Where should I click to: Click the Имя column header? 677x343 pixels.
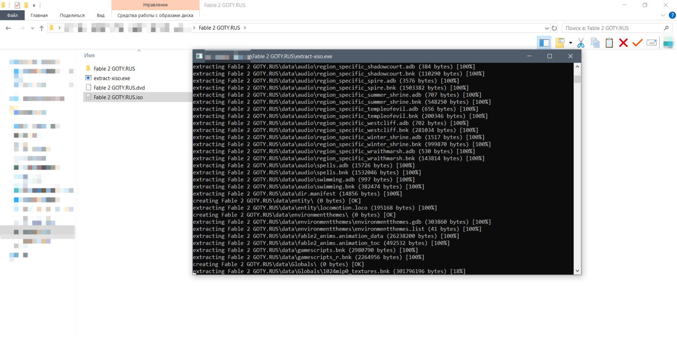pyautogui.click(x=89, y=55)
